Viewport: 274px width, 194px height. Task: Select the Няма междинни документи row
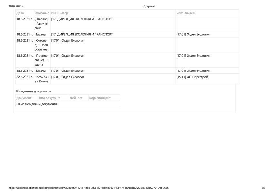coord(37,104)
